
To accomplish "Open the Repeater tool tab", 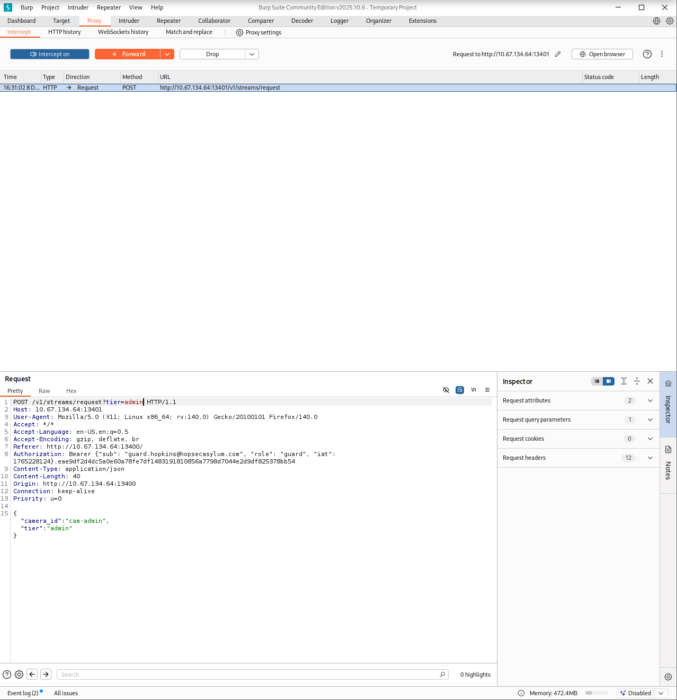I will [x=168, y=21].
